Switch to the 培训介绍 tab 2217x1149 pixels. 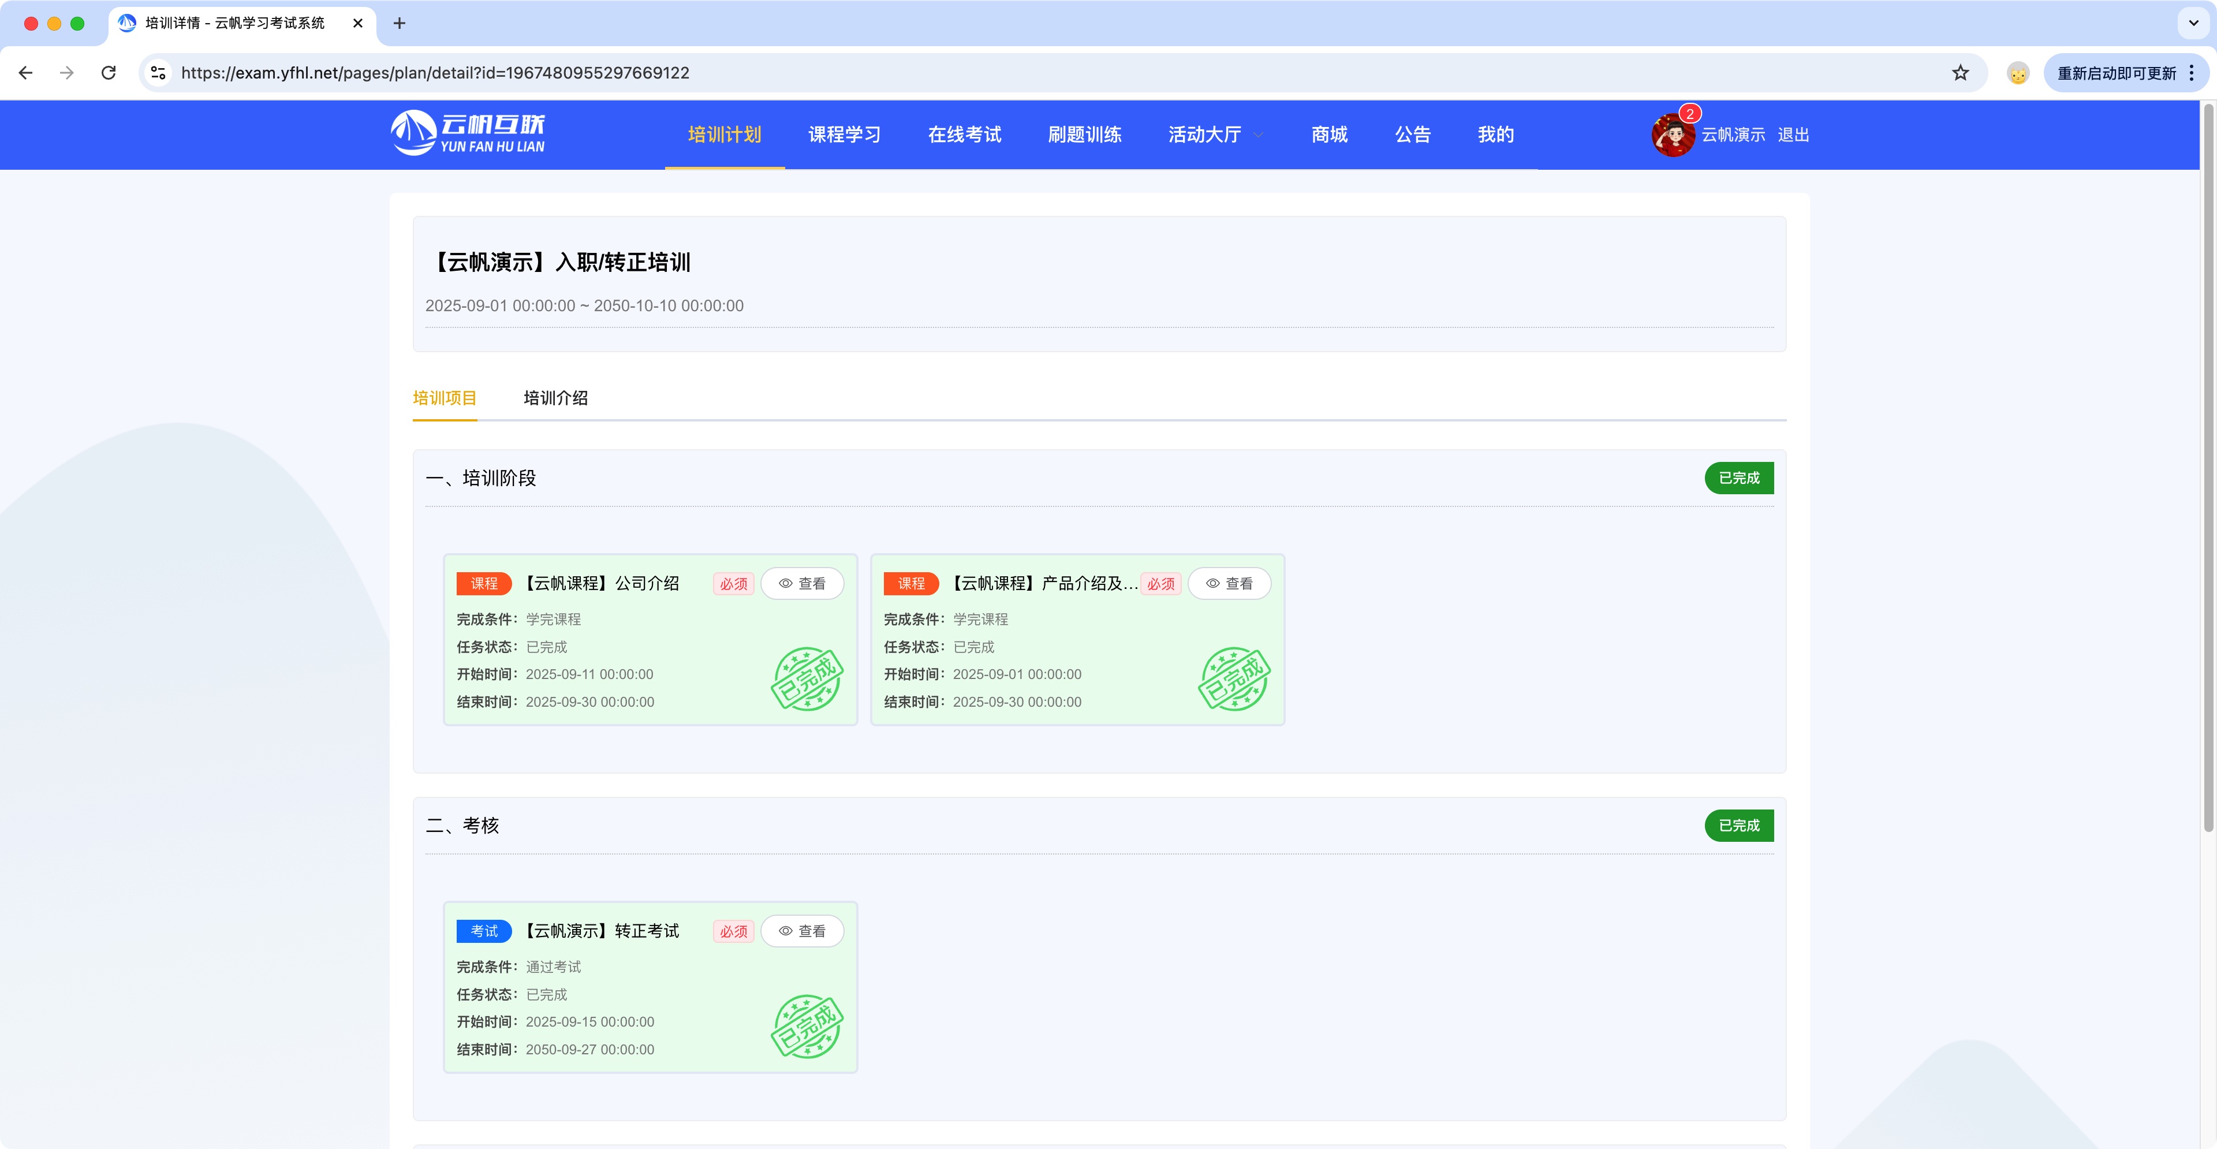(x=555, y=398)
